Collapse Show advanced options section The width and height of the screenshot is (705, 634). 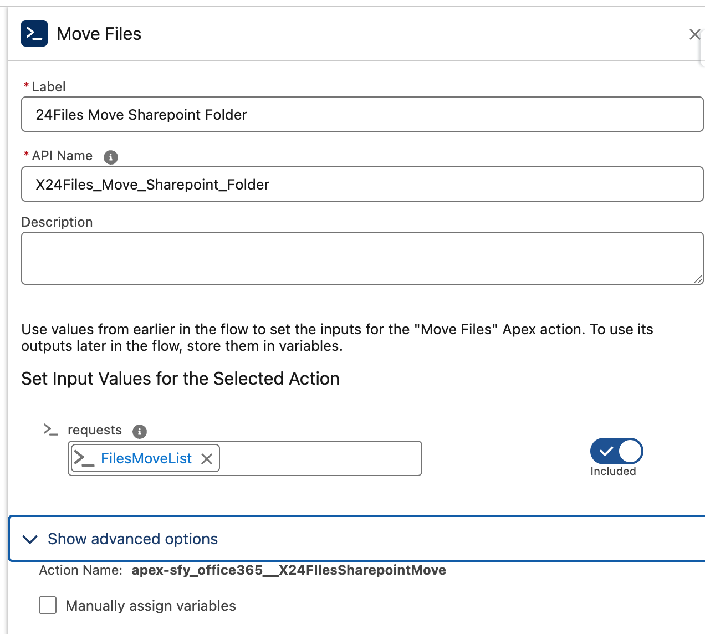click(x=357, y=539)
